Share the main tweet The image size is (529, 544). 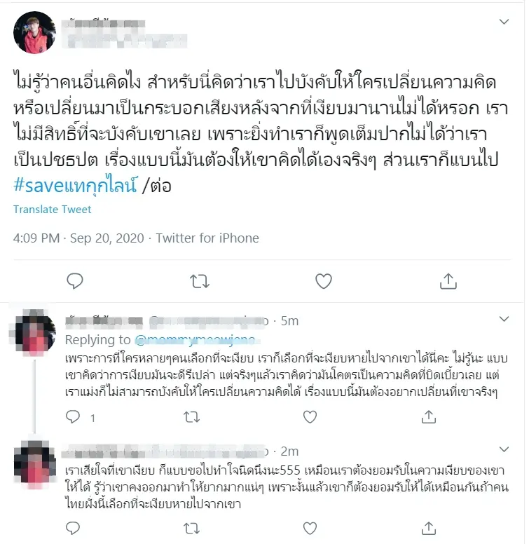click(x=448, y=281)
